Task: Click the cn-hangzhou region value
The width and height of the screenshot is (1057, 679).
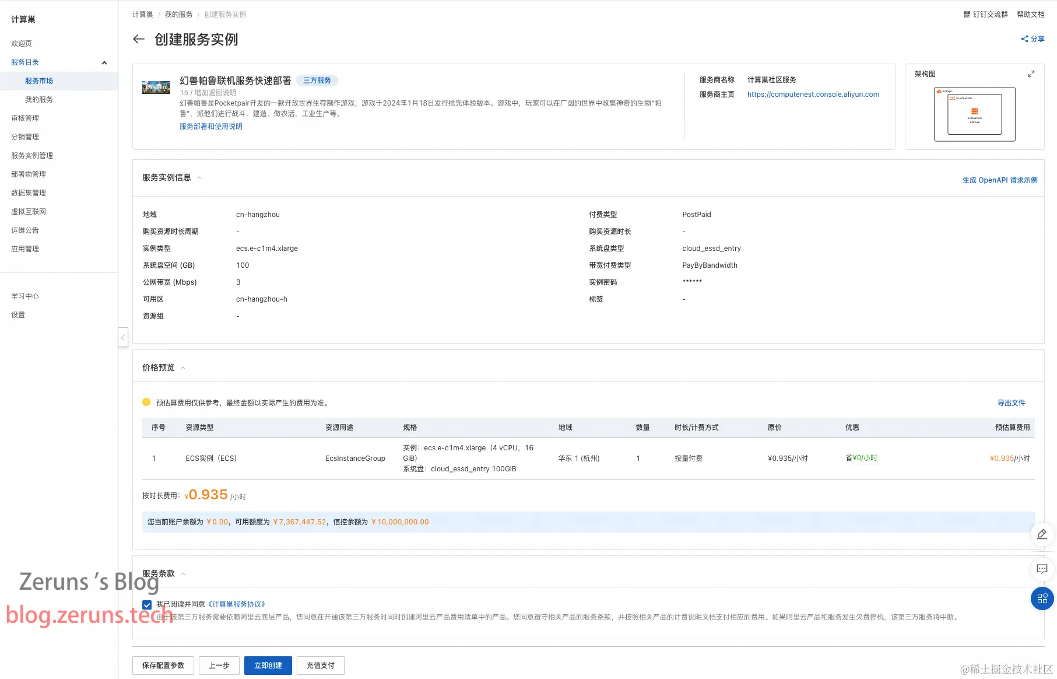Action: [x=258, y=215]
